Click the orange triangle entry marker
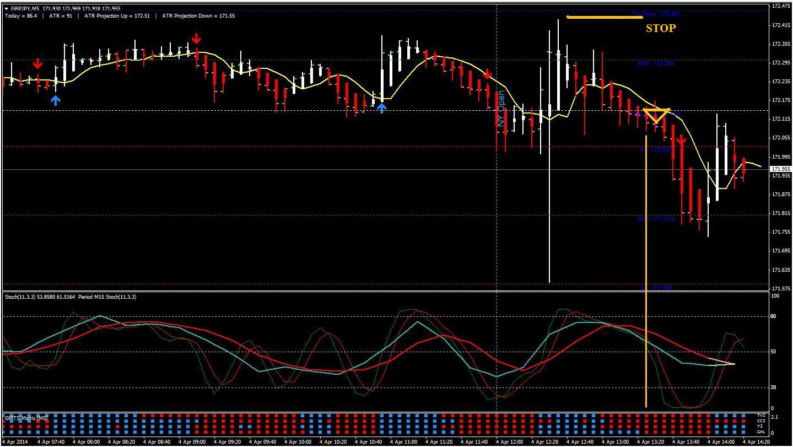Screen dimensions: 793x447 point(656,115)
